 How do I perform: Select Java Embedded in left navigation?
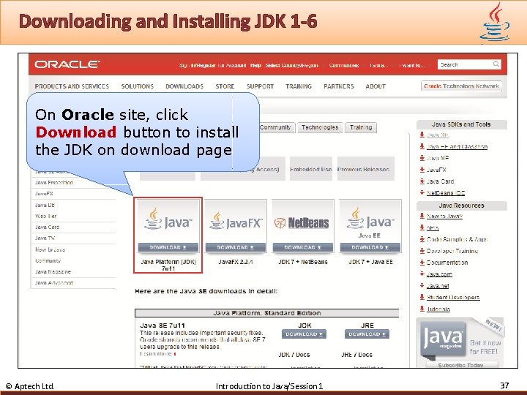pos(53,182)
